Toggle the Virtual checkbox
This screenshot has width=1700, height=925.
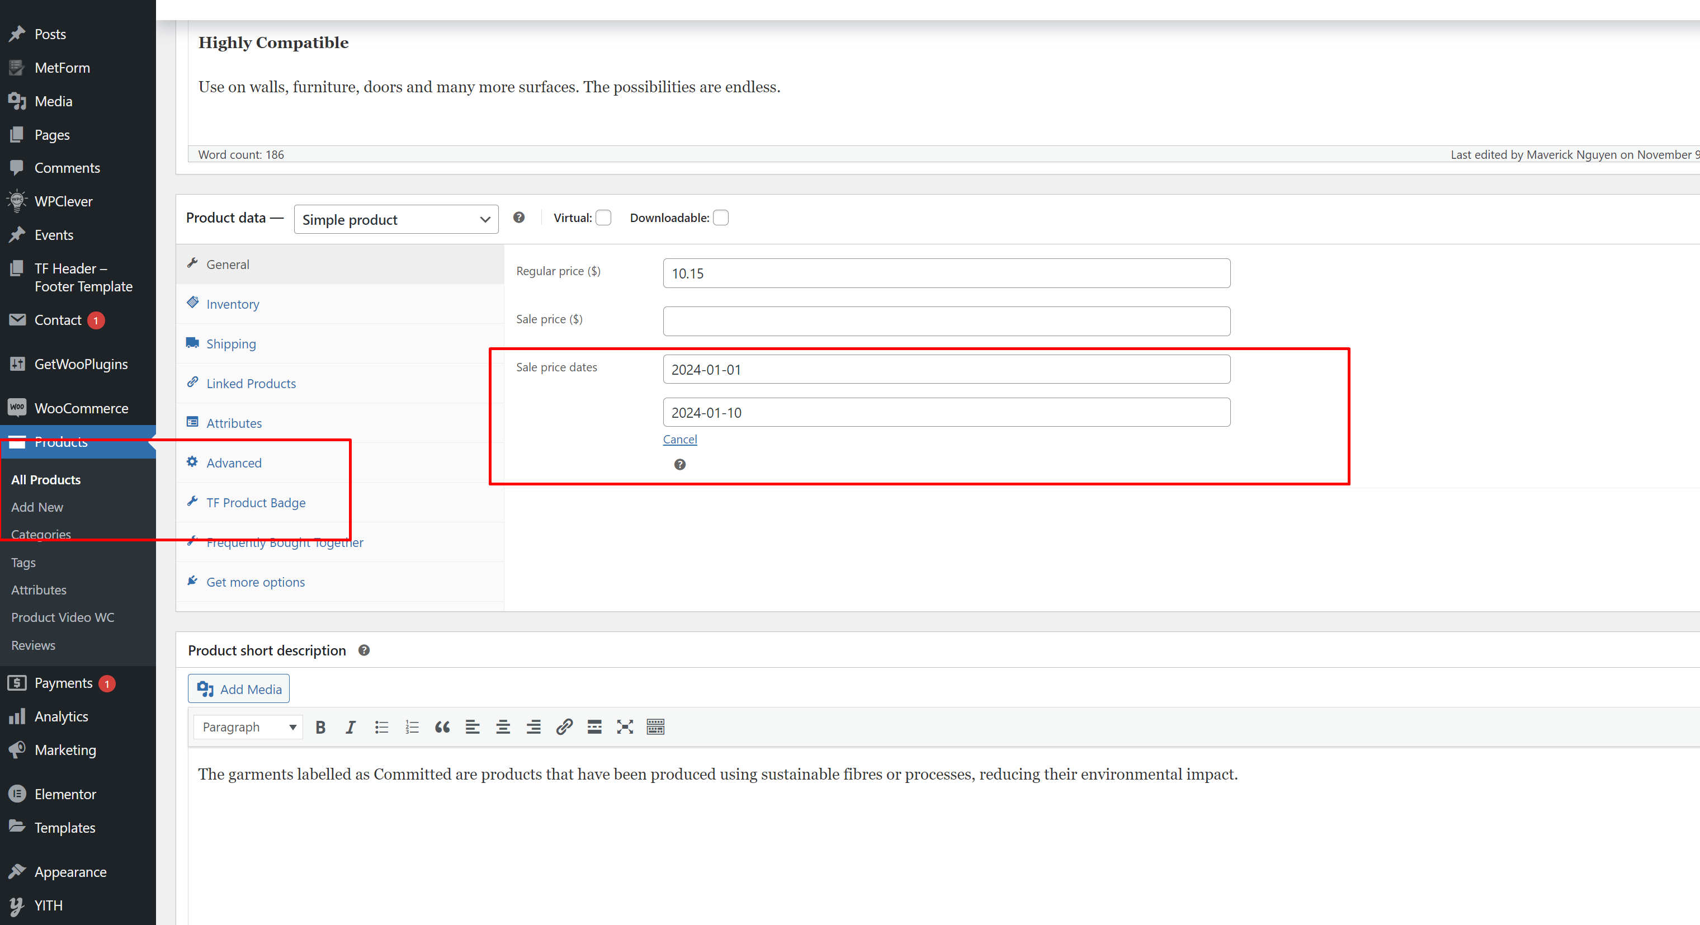coord(603,218)
